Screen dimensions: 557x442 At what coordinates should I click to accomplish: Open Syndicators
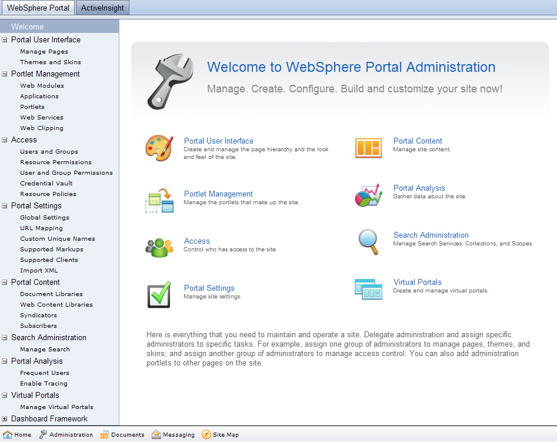click(38, 315)
